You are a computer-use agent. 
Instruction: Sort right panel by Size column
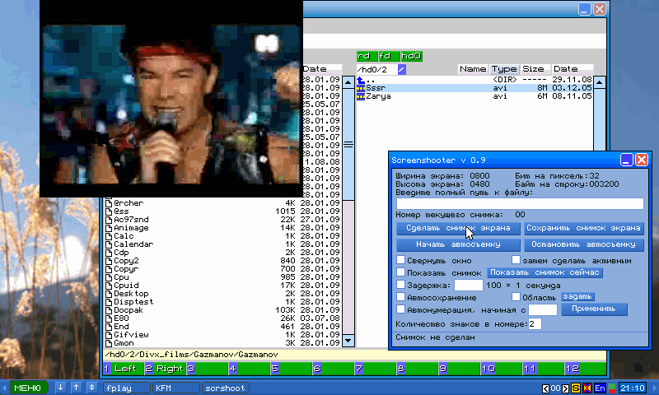coord(533,69)
